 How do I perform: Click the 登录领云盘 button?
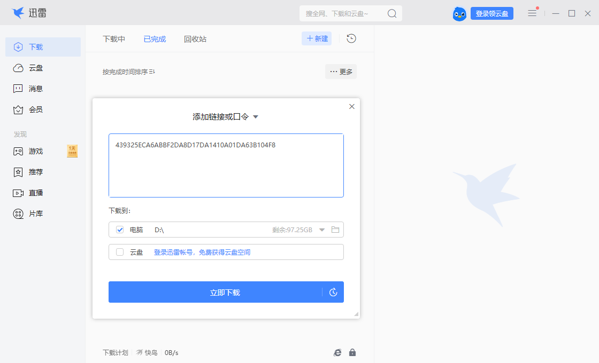pos(492,13)
